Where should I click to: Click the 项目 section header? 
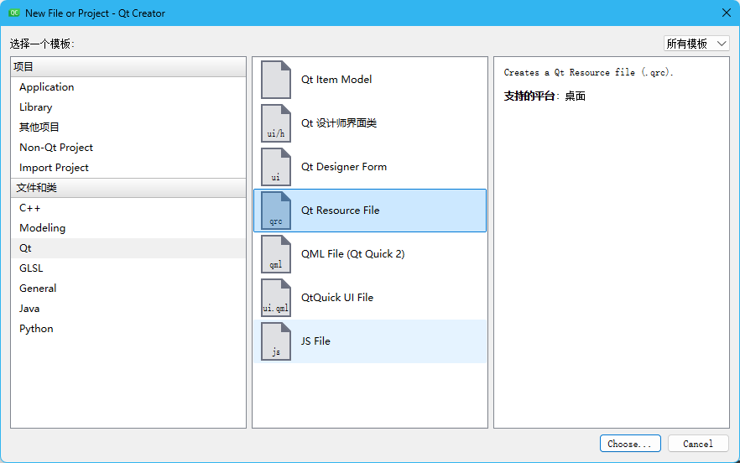pos(128,67)
